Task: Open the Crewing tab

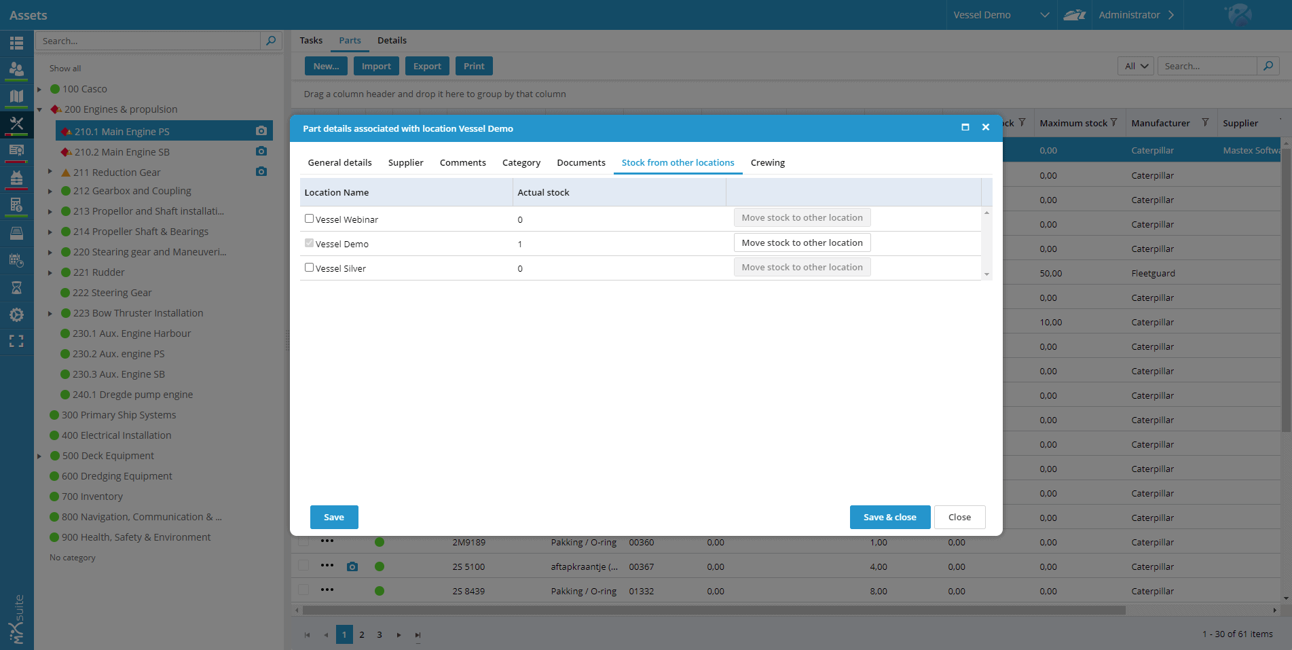Action: click(767, 162)
